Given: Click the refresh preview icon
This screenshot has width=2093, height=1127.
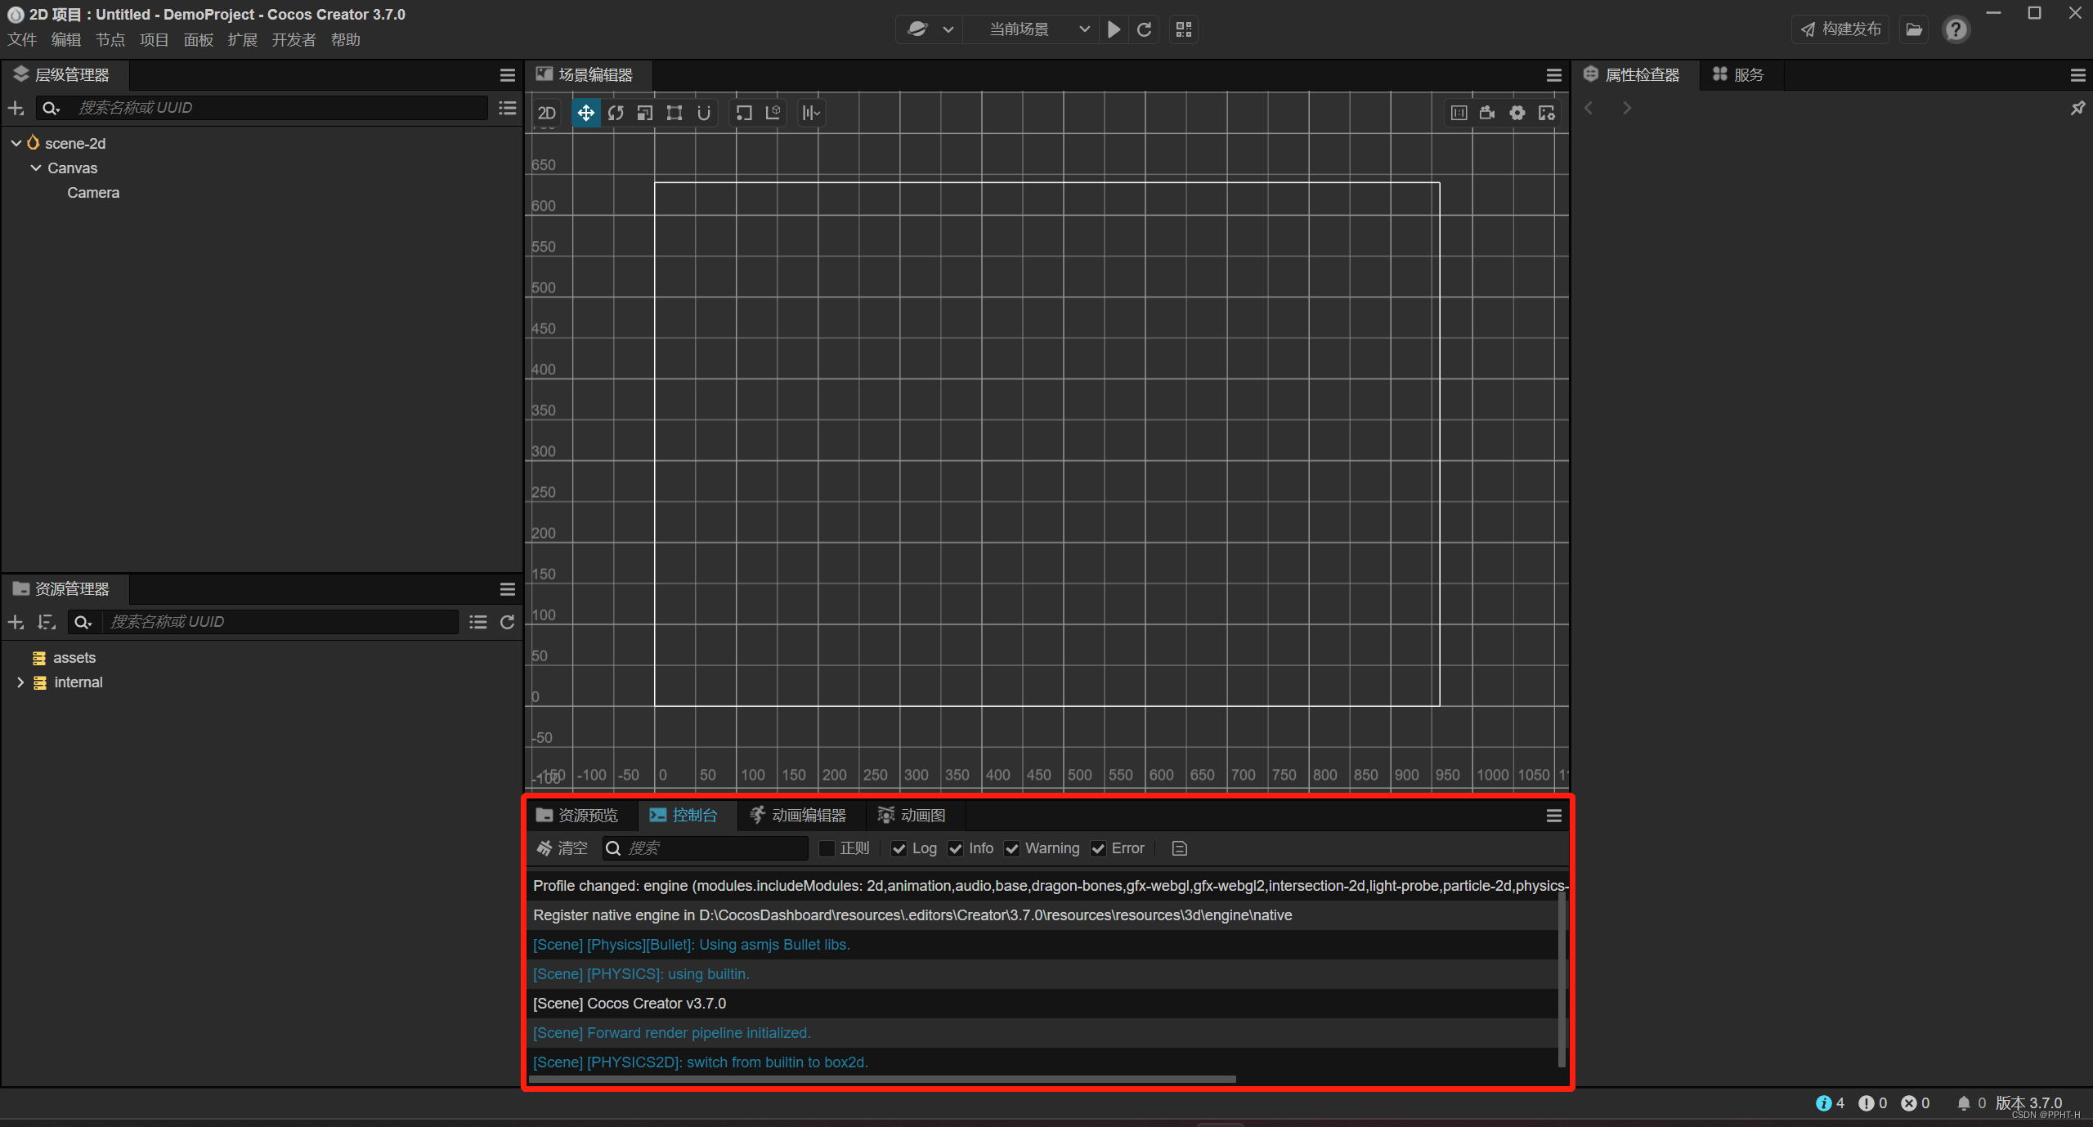Looking at the screenshot, I should [x=1144, y=29].
